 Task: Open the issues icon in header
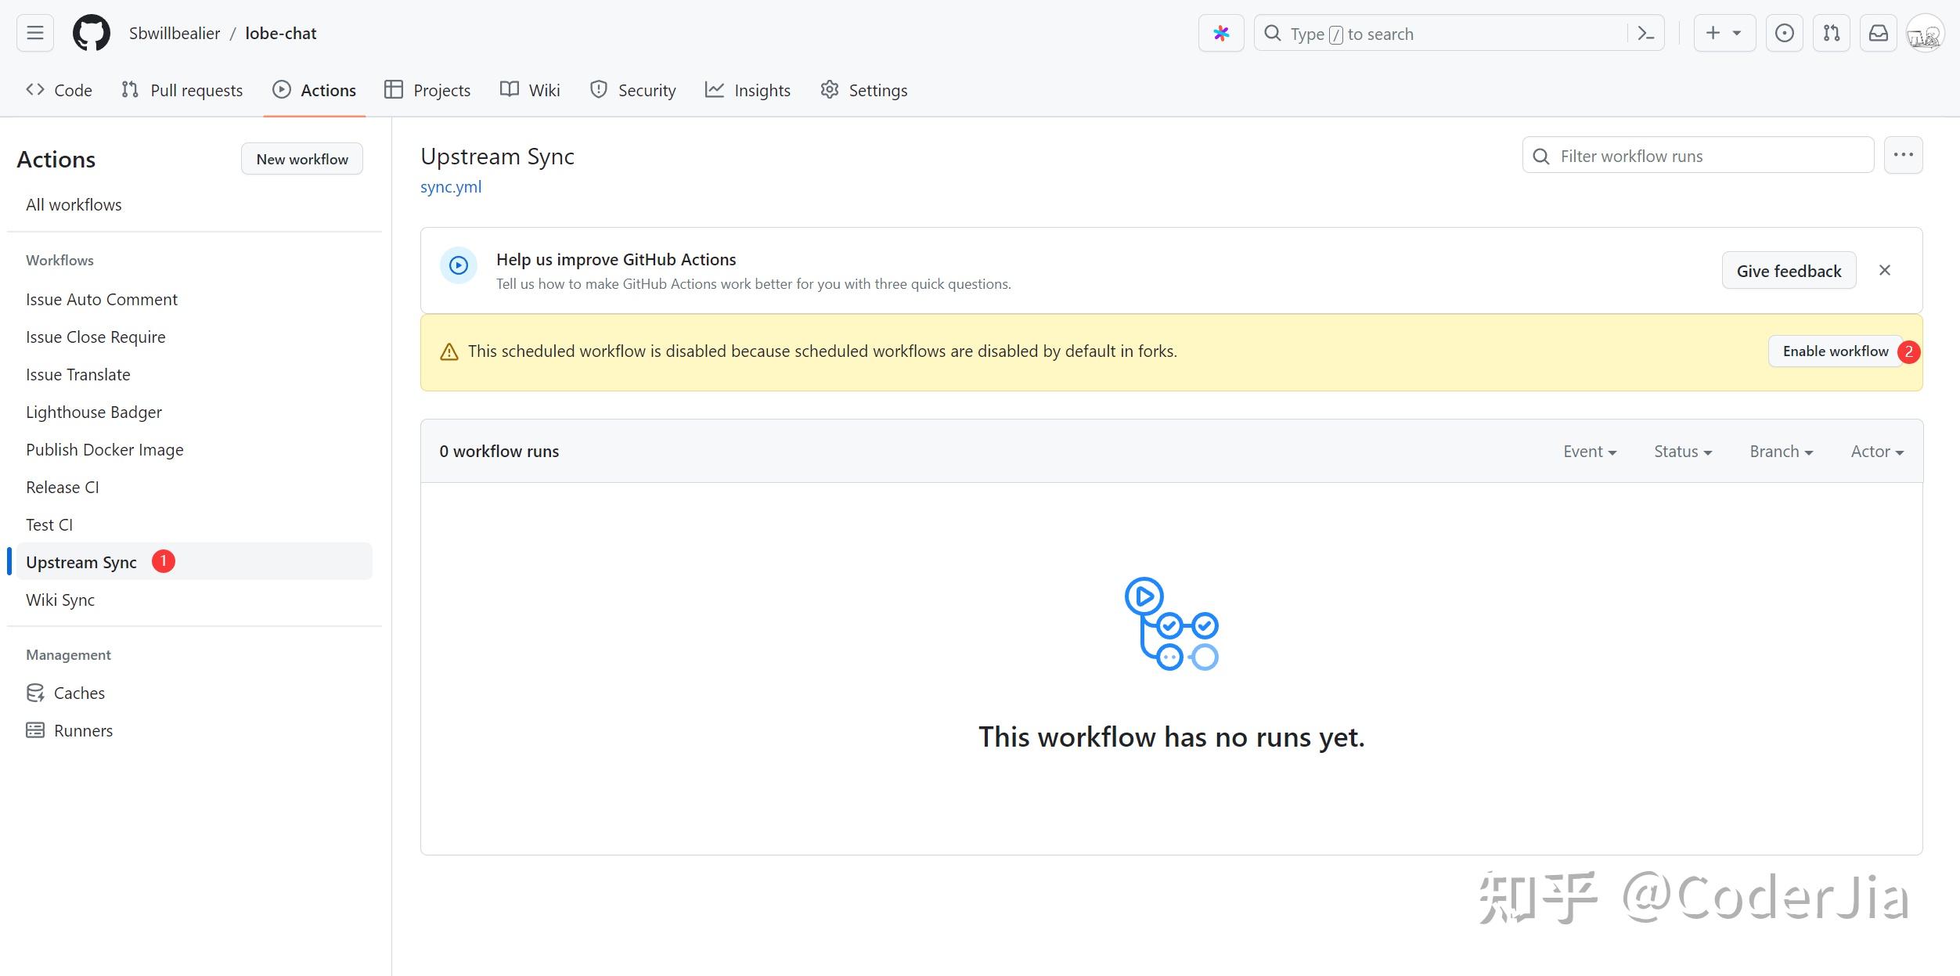1784,33
